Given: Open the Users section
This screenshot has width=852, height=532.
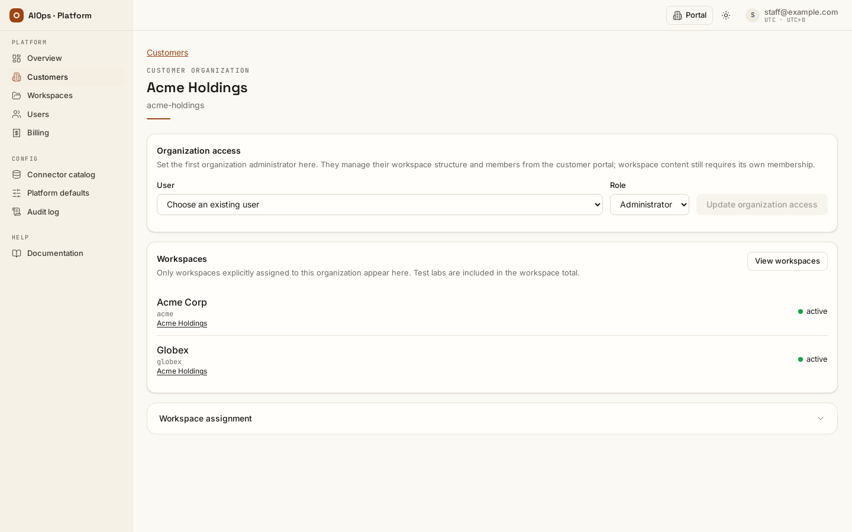Looking at the screenshot, I should click(x=66, y=114).
